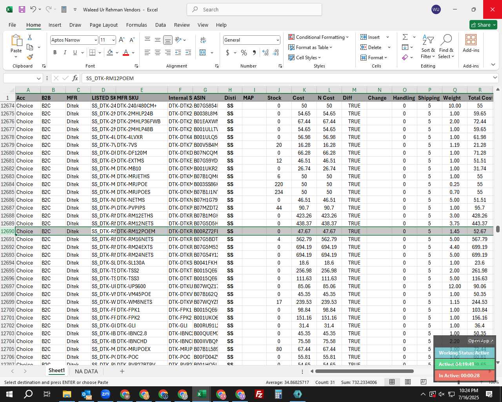
Task: Click the Accounting Number Format dollar icon
Action: (x=227, y=53)
